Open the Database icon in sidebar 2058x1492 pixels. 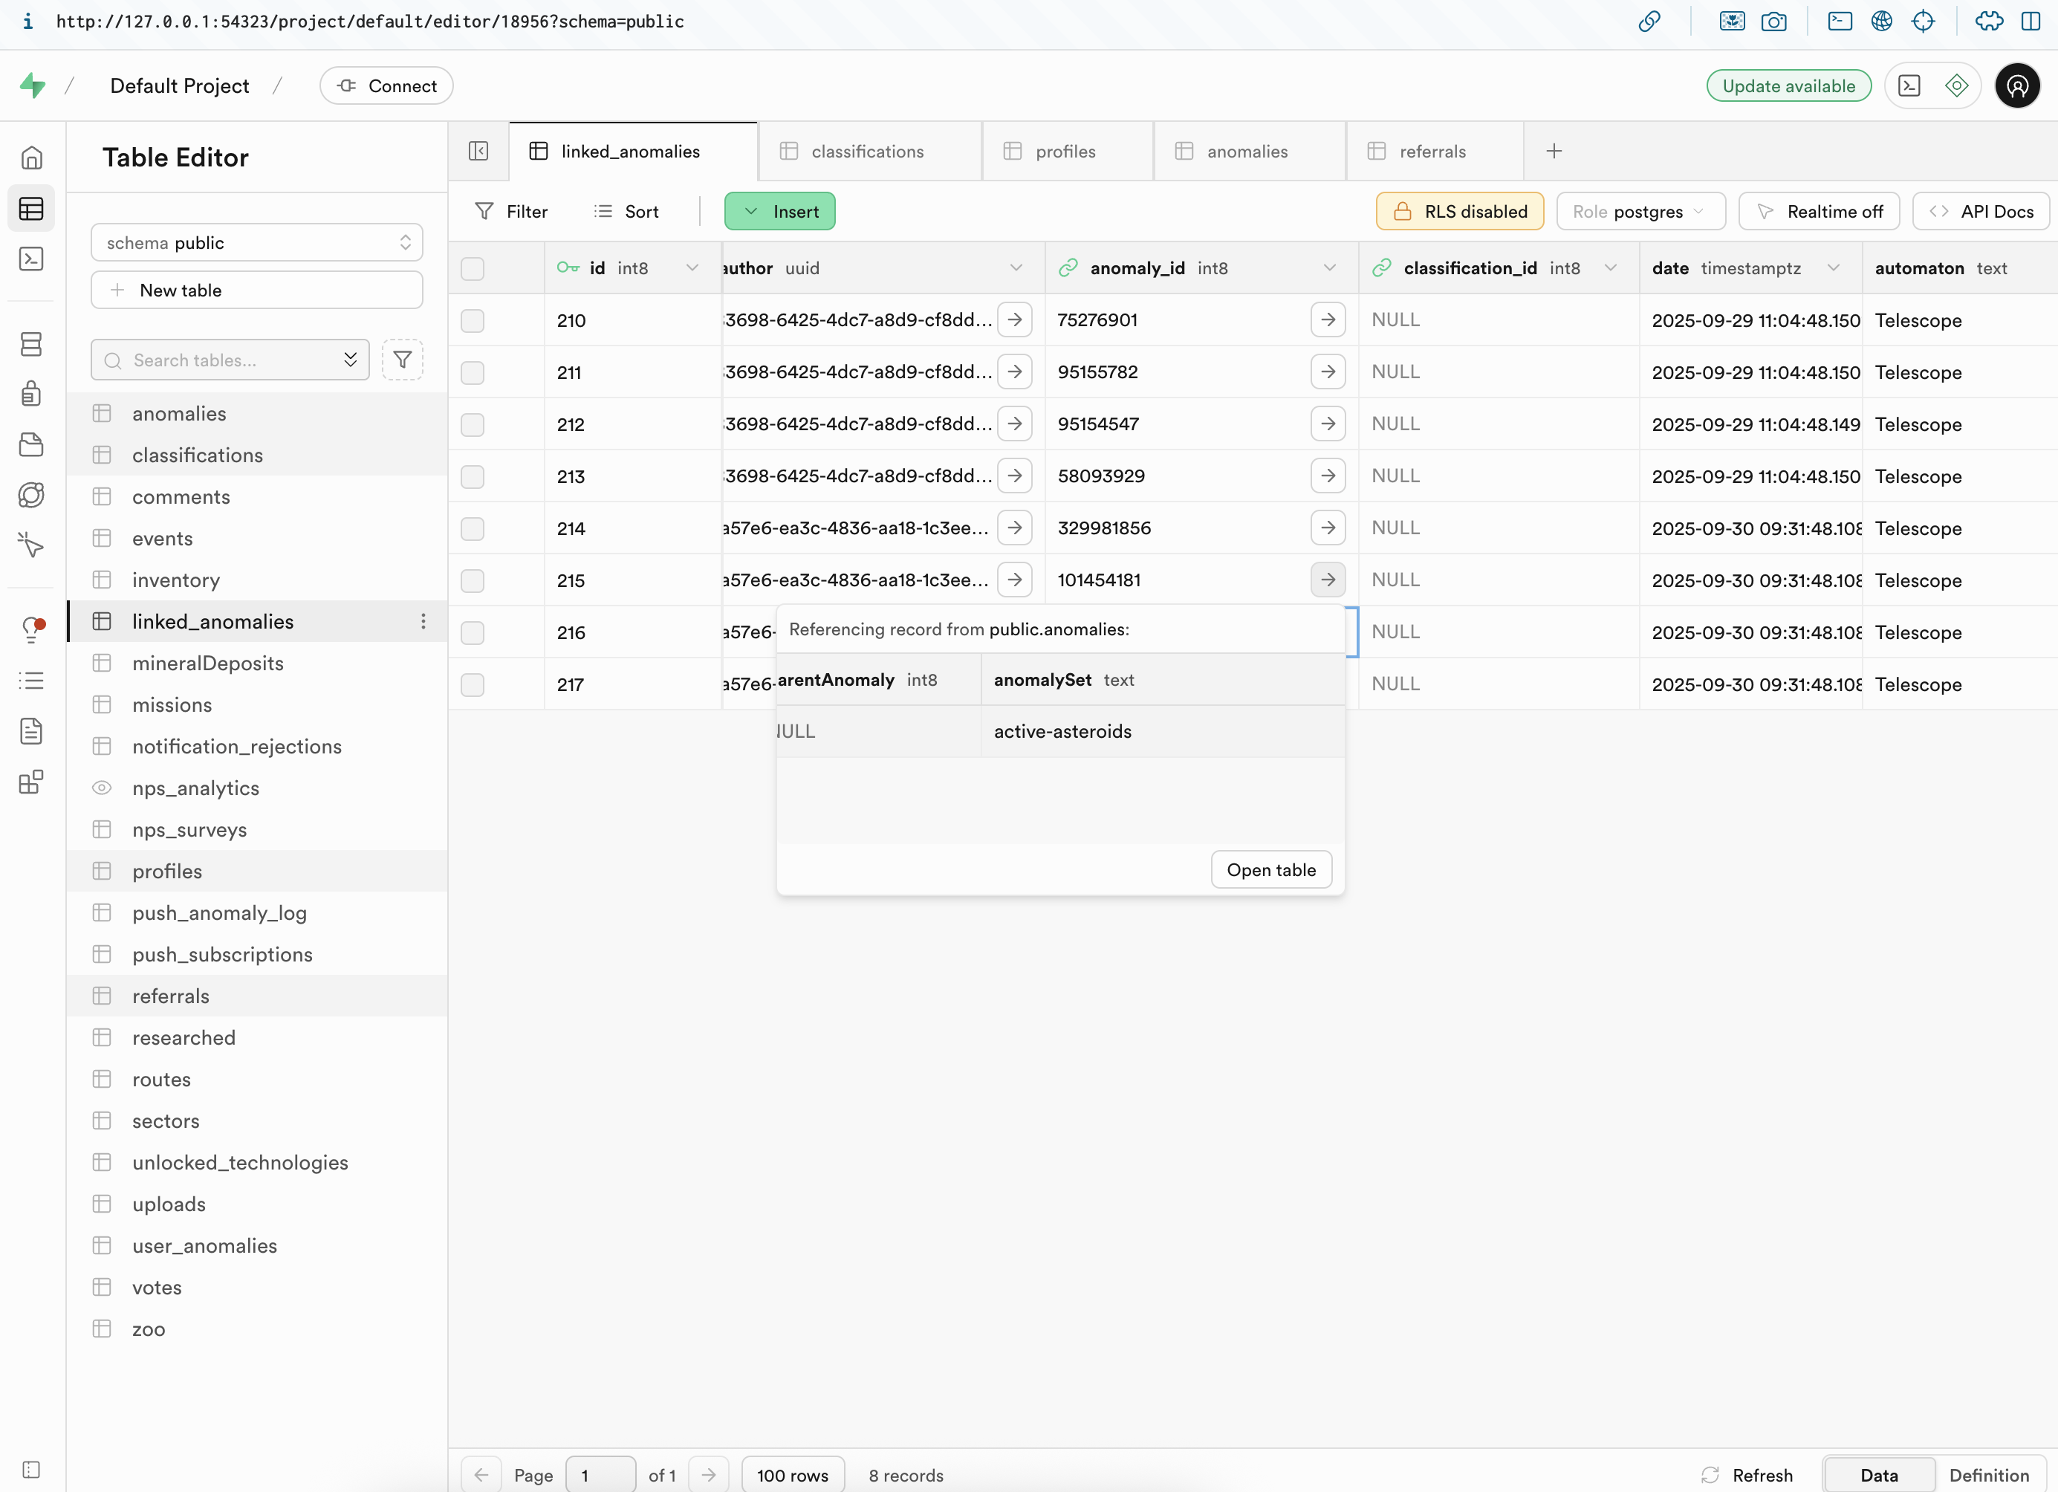[x=32, y=344]
